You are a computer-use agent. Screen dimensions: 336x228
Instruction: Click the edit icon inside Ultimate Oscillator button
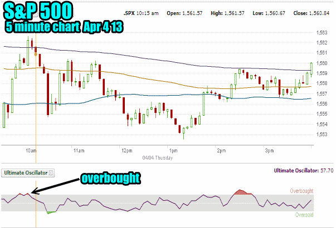[51, 172]
